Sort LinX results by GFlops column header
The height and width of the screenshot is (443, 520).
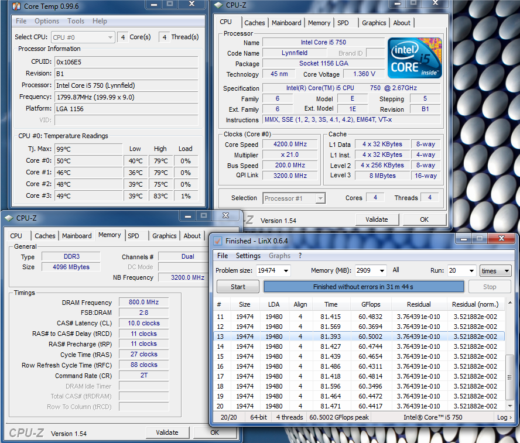371,304
